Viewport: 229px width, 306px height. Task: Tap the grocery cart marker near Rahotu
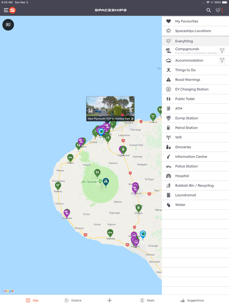(x=58, y=186)
